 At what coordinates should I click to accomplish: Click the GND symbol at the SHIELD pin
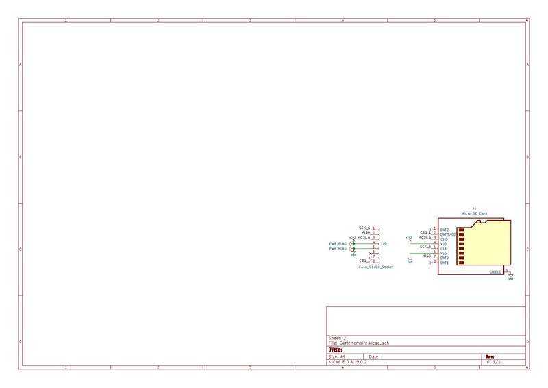tap(510, 277)
